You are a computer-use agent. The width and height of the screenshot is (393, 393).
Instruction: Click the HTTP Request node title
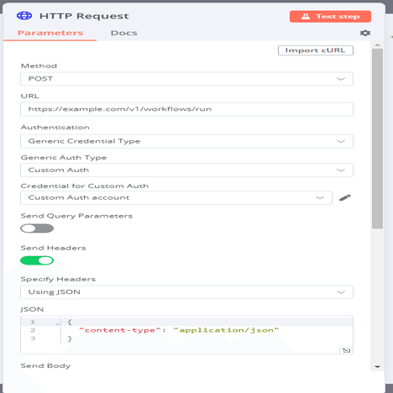84,16
